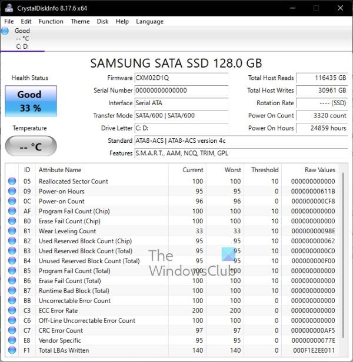Click the status orb for Power-on Count row
Image resolution: width=353 pixels, height=362 pixels.
[x=12, y=201]
